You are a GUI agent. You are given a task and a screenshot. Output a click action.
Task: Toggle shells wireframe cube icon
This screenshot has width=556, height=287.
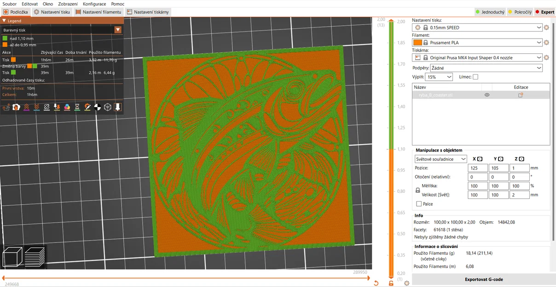(x=107, y=107)
